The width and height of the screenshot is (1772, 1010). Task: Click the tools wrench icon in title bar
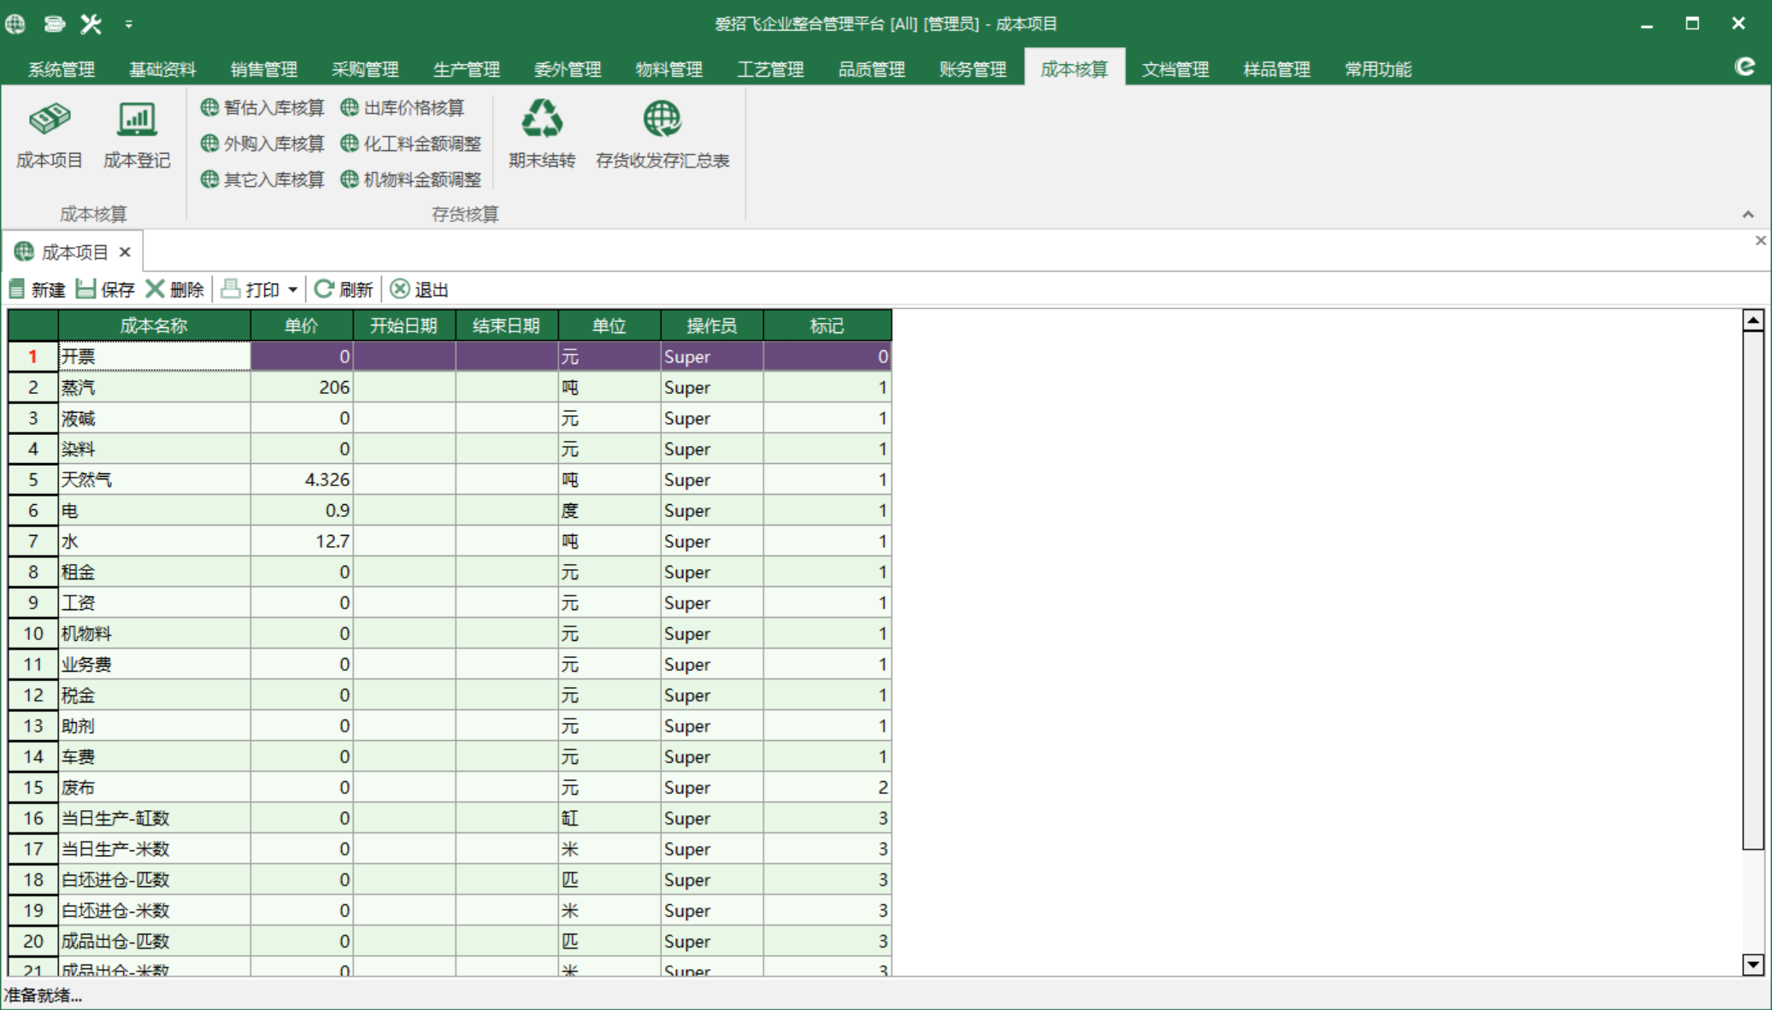(91, 23)
